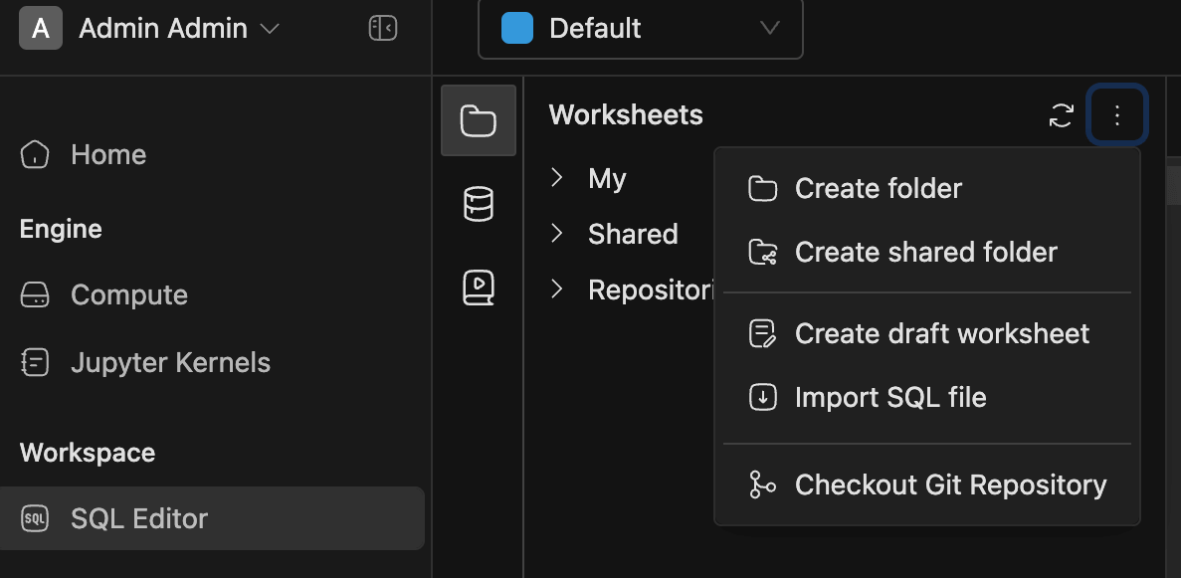1181x578 pixels.
Task: Click the Worksheets panel heading
Action: 626,115
